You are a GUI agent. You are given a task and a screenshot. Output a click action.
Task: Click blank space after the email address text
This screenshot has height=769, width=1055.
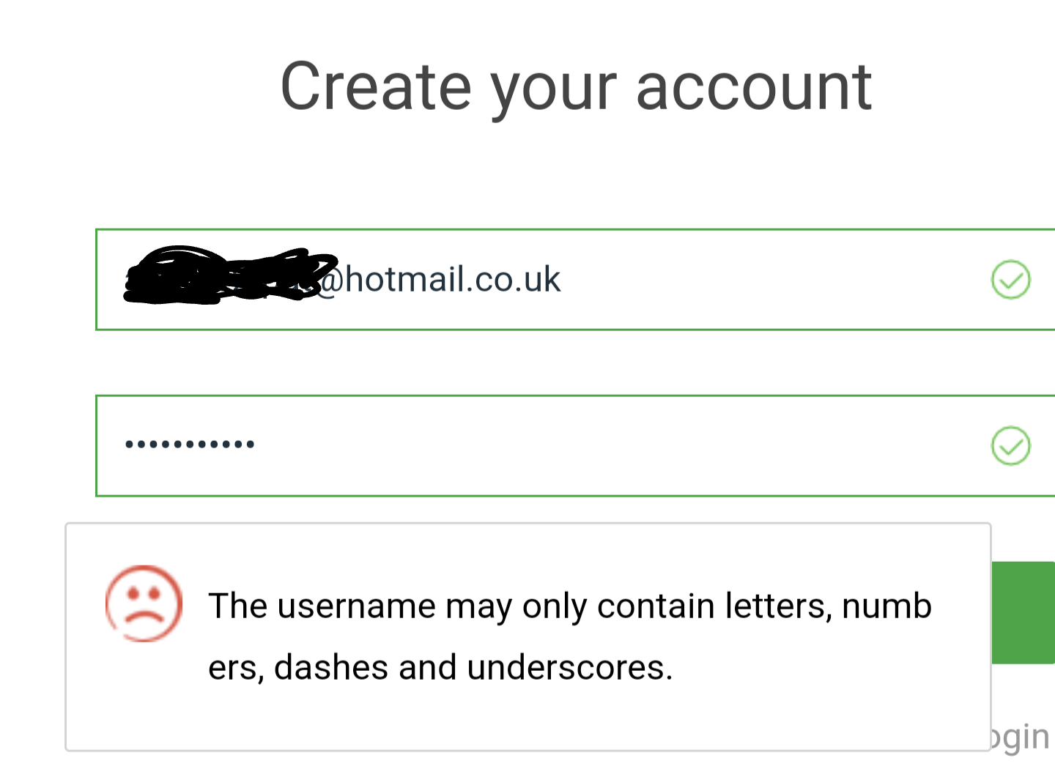769,280
